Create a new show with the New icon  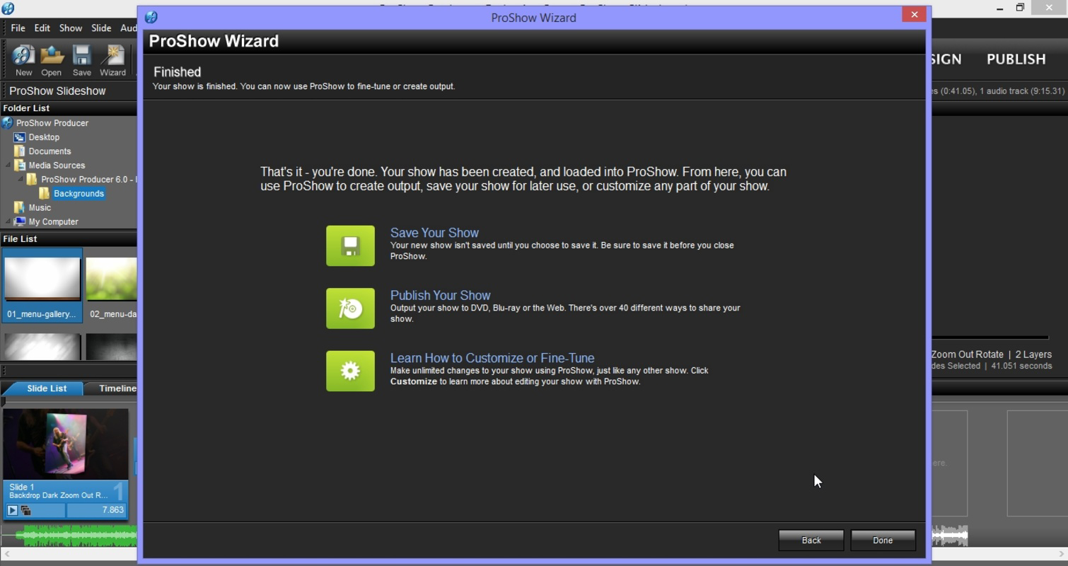23,59
